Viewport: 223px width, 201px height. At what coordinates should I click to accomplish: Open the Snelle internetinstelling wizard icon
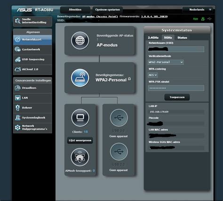click(17, 21)
